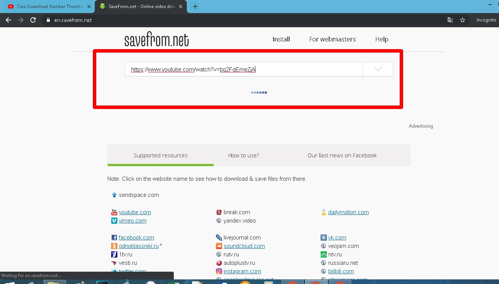Open the translate page icon in address bar
Screen dimensions: 499x284
(x=450, y=20)
